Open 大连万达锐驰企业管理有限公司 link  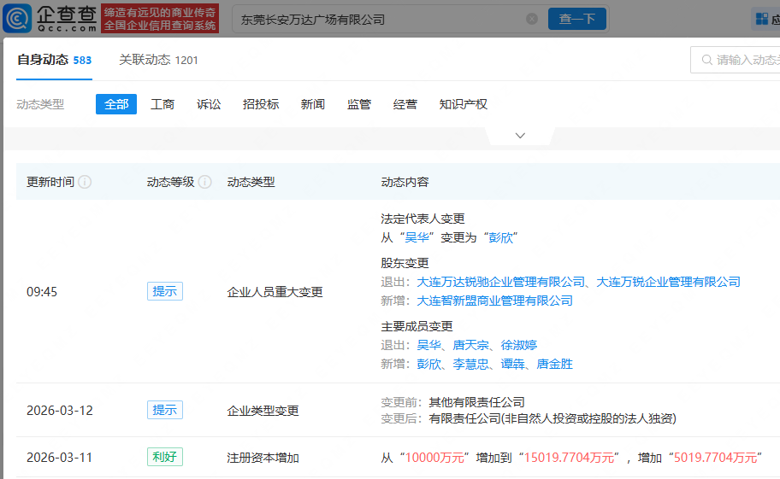pos(500,282)
